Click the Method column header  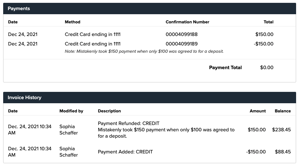coord(73,22)
